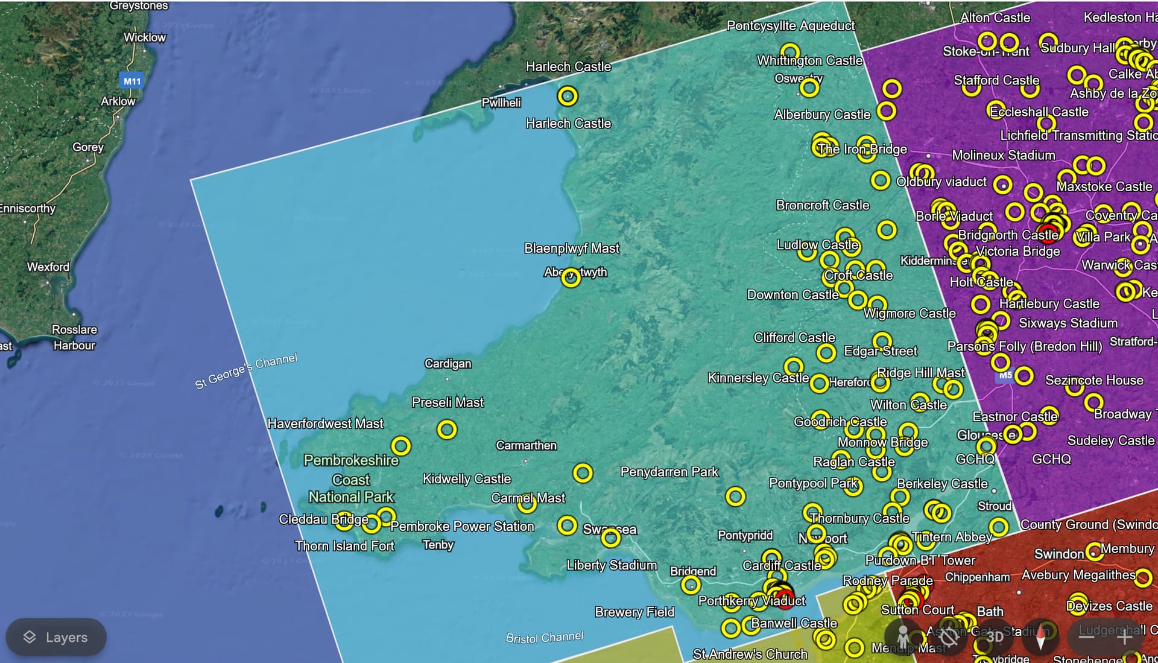Open the Layers panel
1158x663 pixels.
coord(56,637)
